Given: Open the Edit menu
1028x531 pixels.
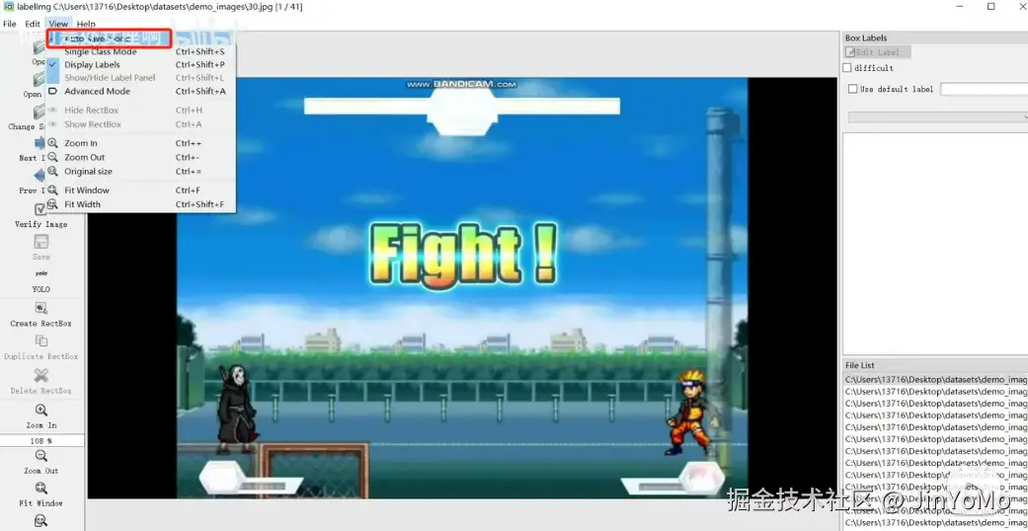Looking at the screenshot, I should click(33, 24).
